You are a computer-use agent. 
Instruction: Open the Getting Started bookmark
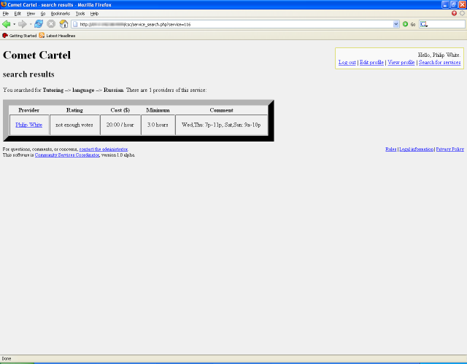click(x=20, y=36)
